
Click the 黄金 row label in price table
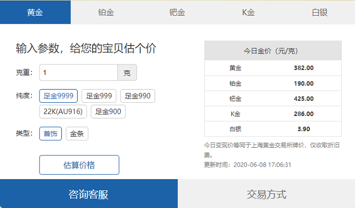[235, 68]
